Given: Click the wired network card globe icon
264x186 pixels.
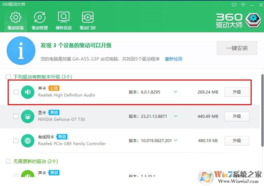Looking at the screenshot, I should point(28,141).
